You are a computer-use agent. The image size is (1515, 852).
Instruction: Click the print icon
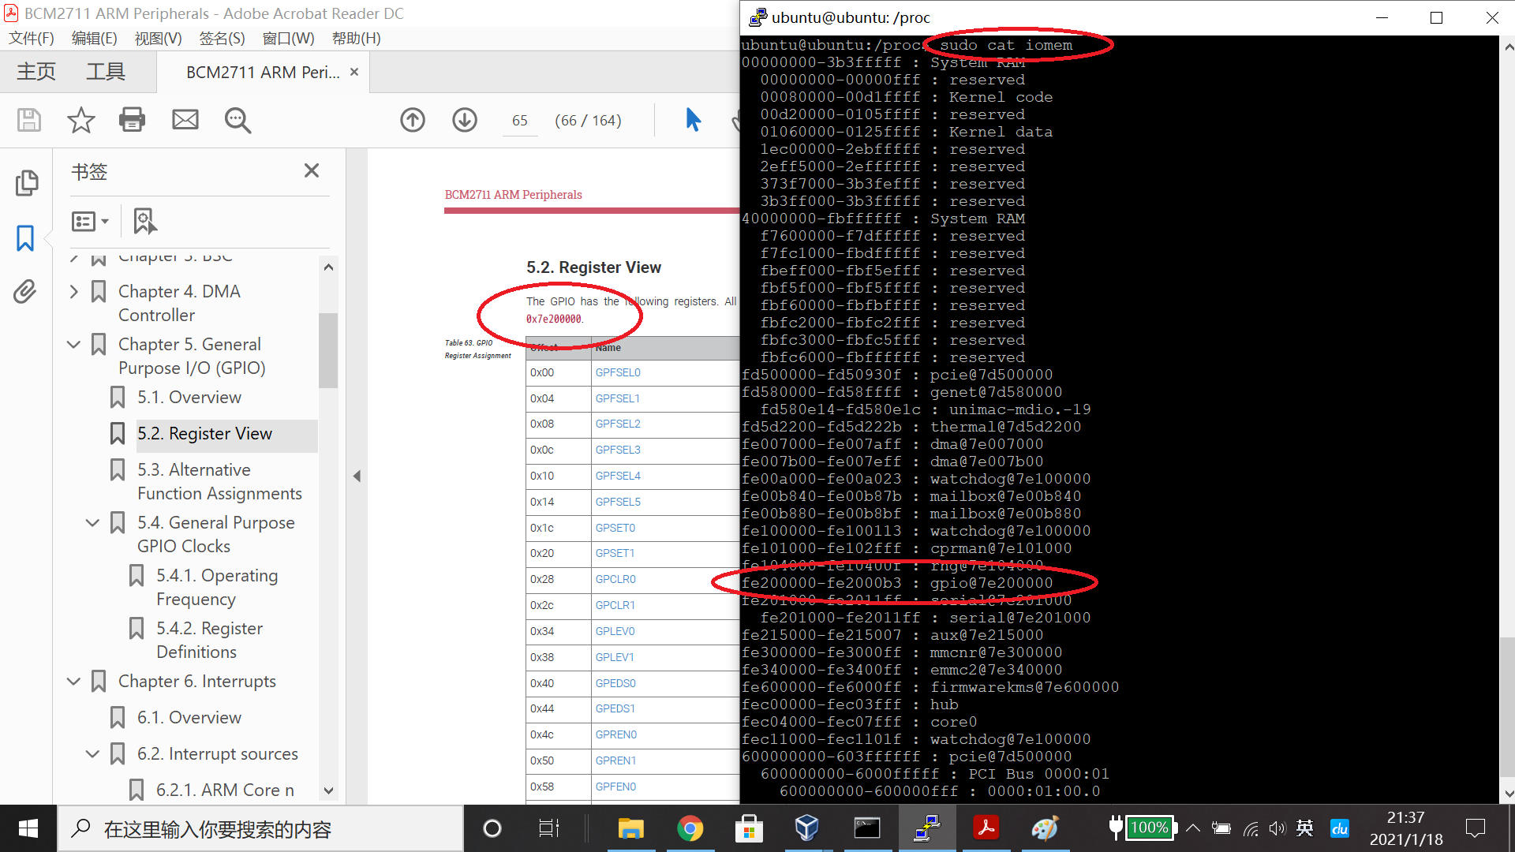pyautogui.click(x=132, y=120)
